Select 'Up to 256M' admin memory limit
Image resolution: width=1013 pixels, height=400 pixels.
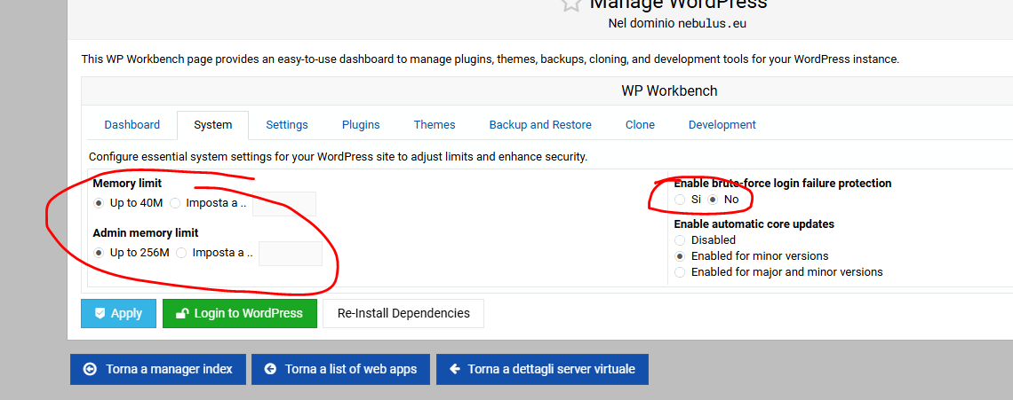pos(99,253)
